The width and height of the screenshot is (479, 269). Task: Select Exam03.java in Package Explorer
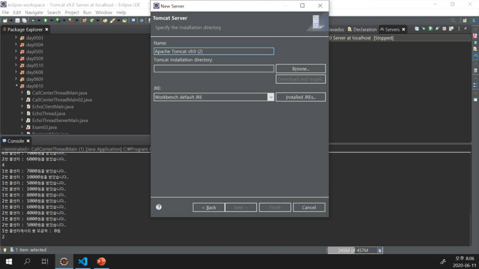click(x=45, y=127)
